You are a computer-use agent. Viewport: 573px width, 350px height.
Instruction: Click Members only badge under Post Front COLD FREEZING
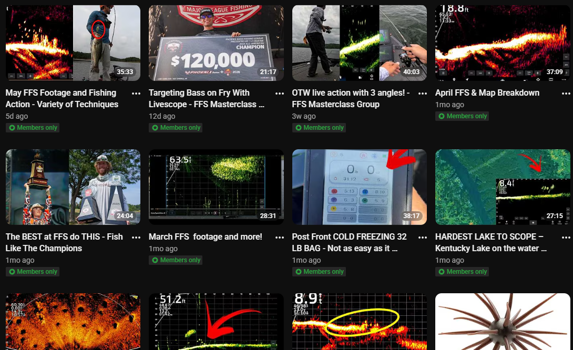click(x=320, y=272)
